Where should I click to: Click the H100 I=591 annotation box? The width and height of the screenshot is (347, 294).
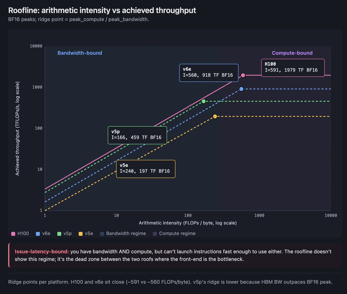click(x=293, y=68)
